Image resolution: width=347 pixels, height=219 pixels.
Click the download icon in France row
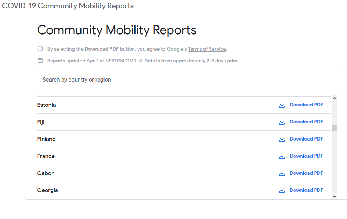[x=282, y=156]
